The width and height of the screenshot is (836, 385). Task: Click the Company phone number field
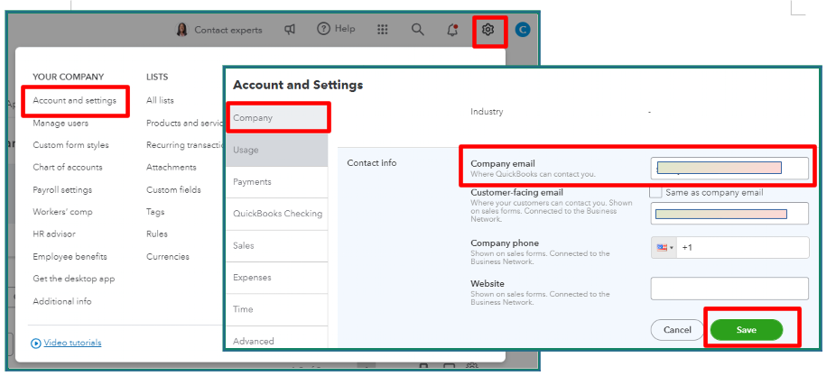(742, 248)
